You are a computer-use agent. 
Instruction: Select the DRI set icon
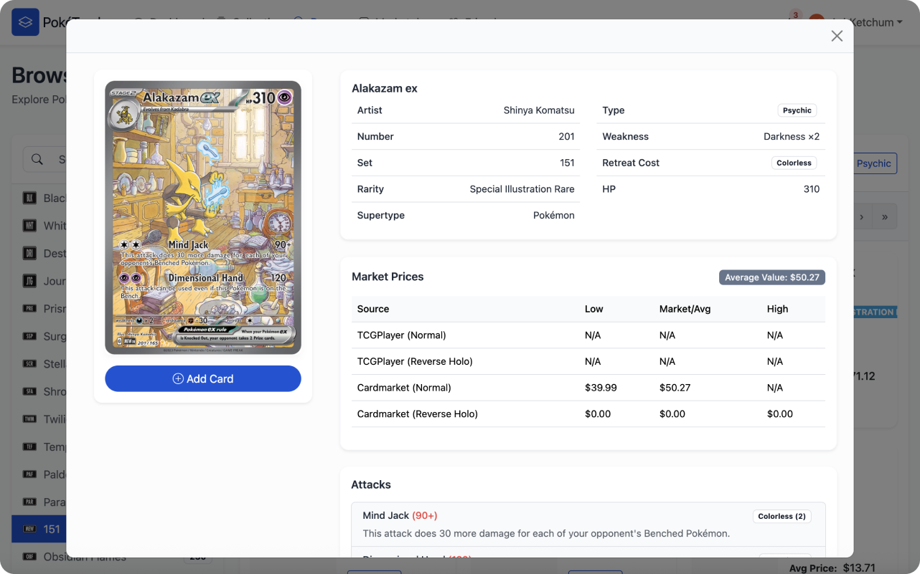(x=30, y=253)
